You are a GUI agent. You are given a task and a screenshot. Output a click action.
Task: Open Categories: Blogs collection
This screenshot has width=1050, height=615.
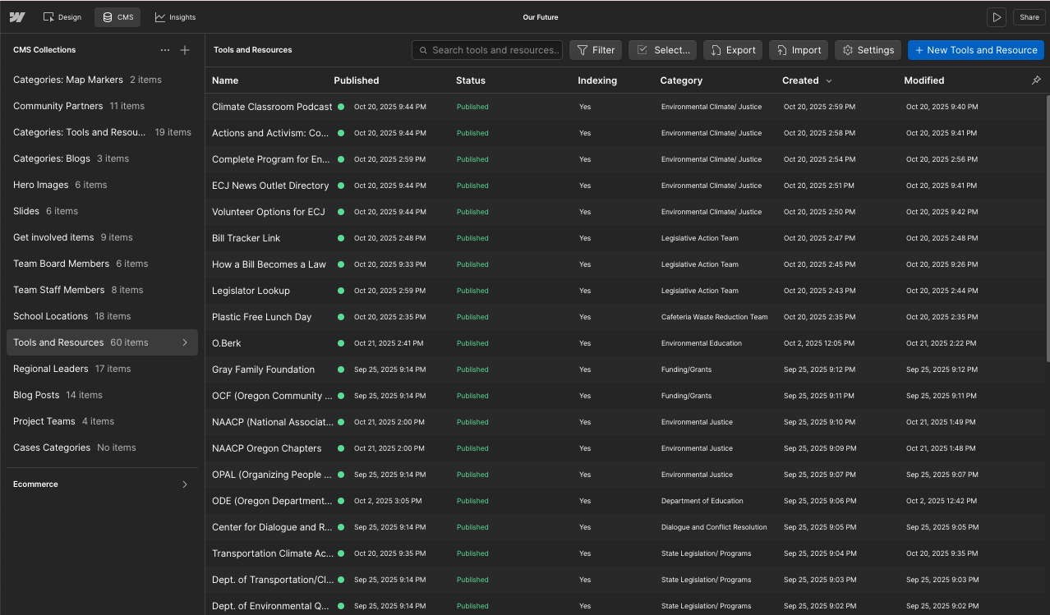(102, 158)
